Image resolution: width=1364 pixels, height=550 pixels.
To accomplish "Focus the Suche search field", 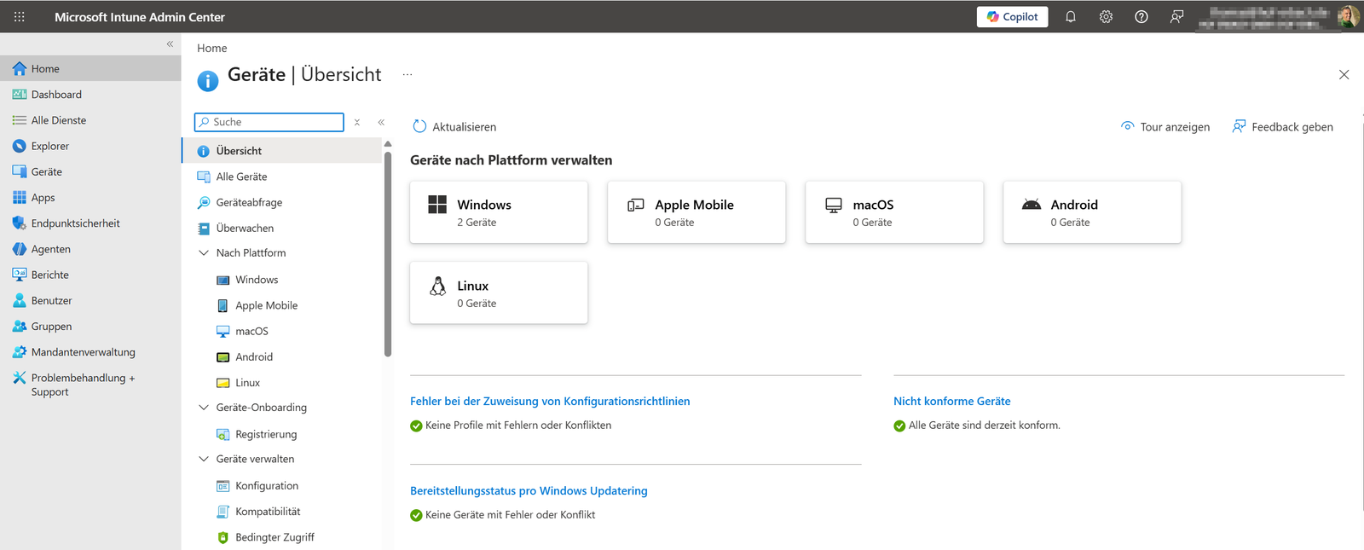I will (269, 122).
